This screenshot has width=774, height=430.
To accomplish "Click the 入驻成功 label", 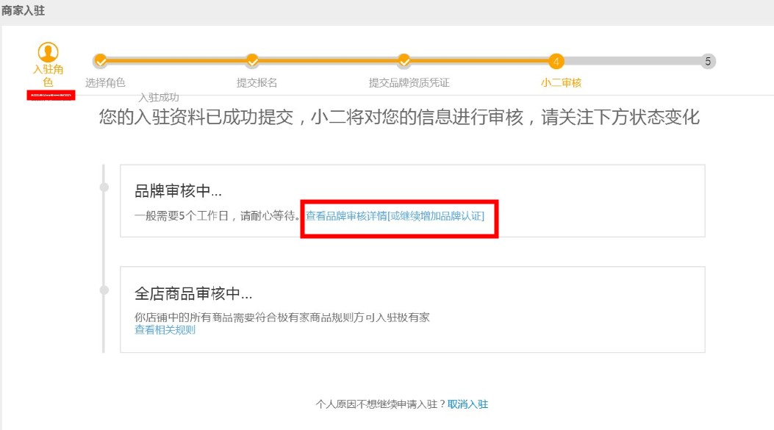I will tap(159, 97).
